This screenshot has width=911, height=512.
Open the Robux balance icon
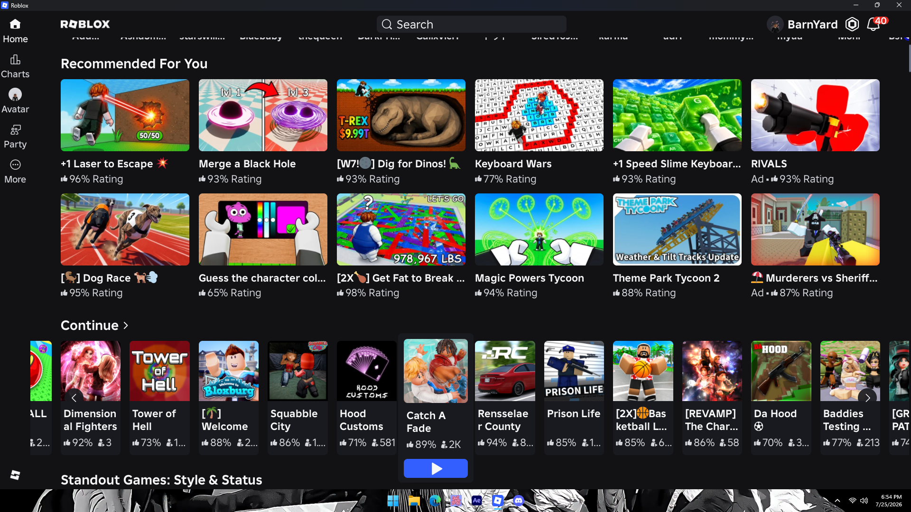(852, 24)
